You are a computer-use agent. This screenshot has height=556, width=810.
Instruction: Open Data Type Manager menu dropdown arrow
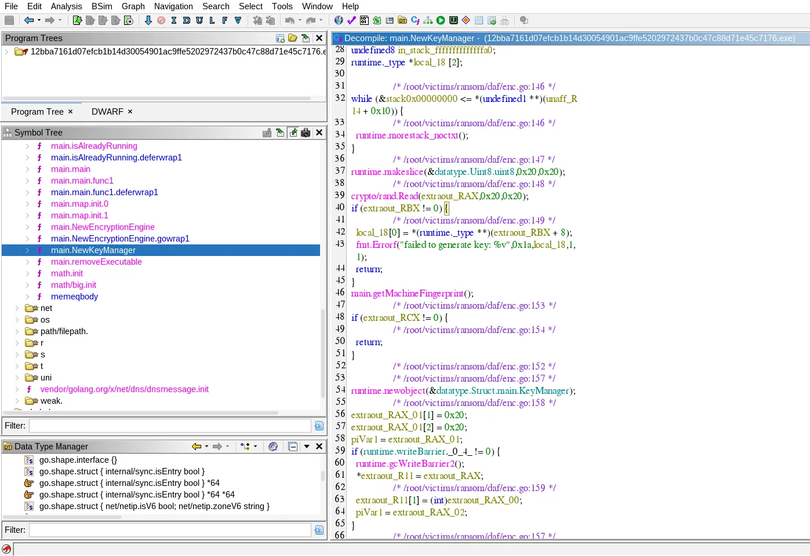[306, 447]
